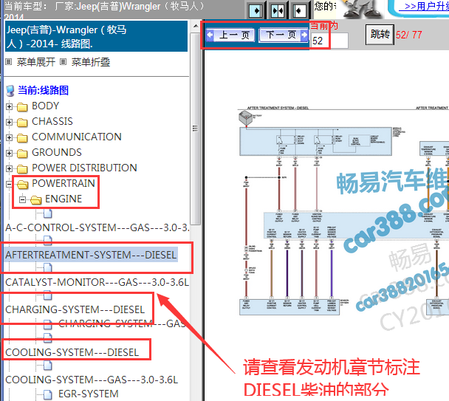
Task: Open the 用户升级 link
Action: pyautogui.click(x=426, y=7)
